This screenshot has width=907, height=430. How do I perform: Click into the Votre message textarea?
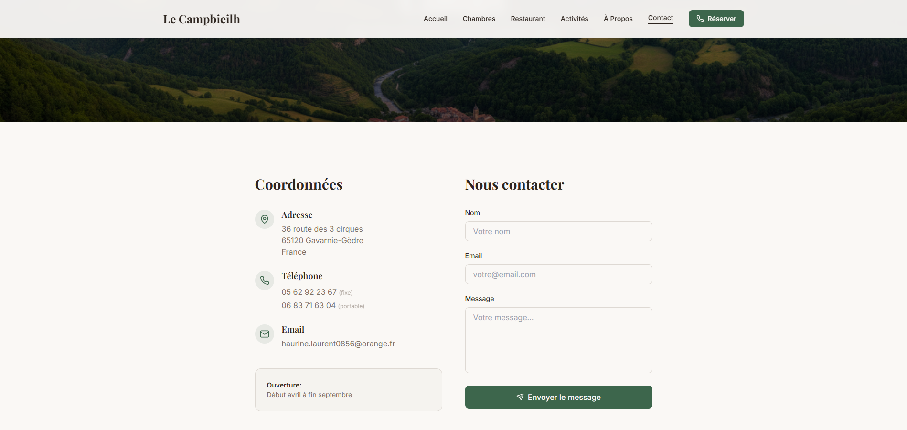[x=559, y=340]
